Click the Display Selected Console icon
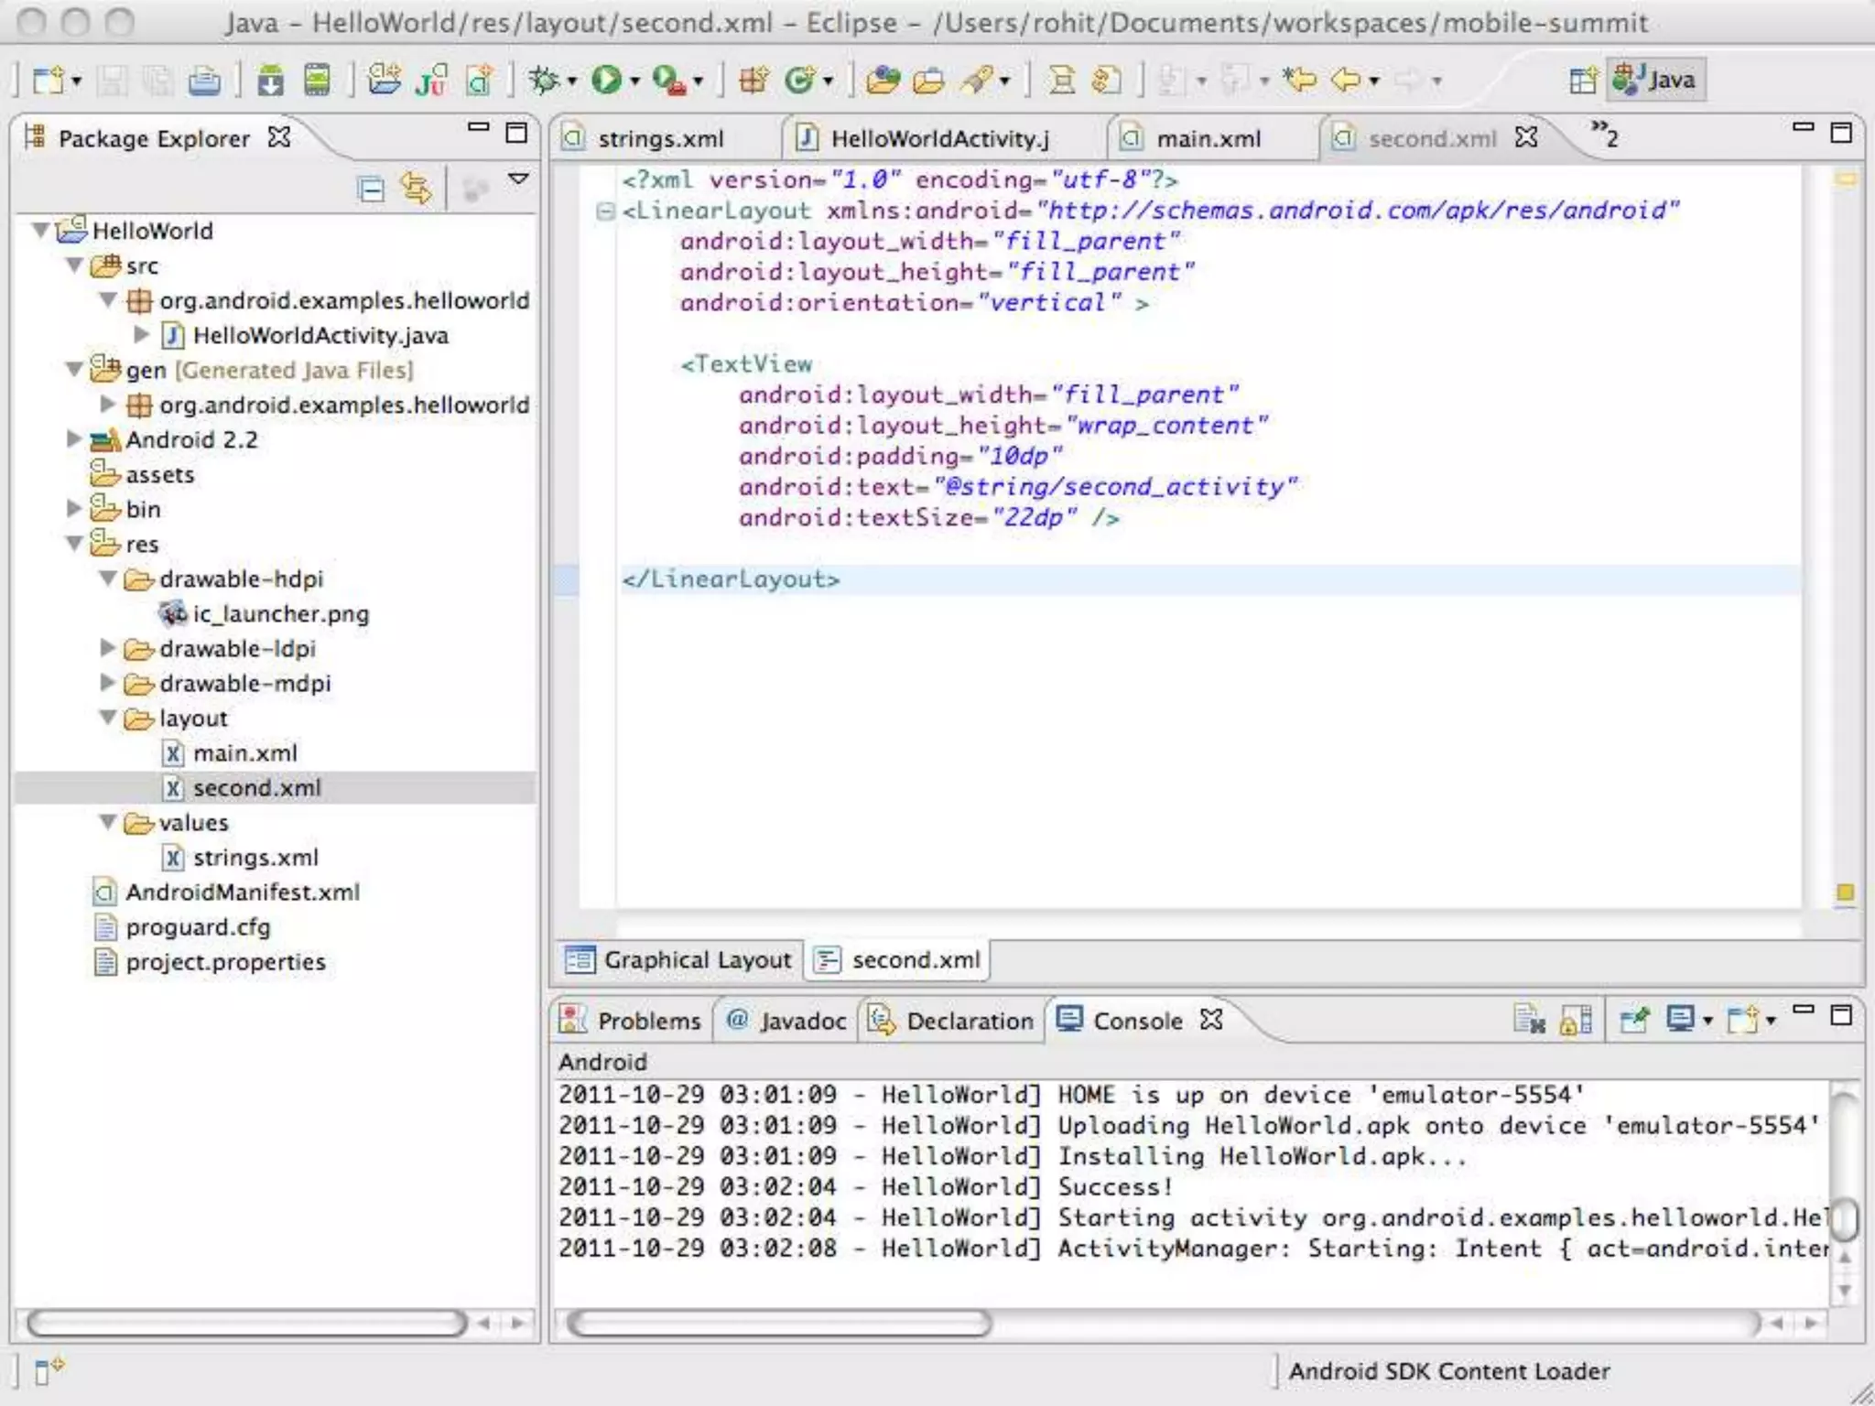1875x1406 pixels. 1681,1019
